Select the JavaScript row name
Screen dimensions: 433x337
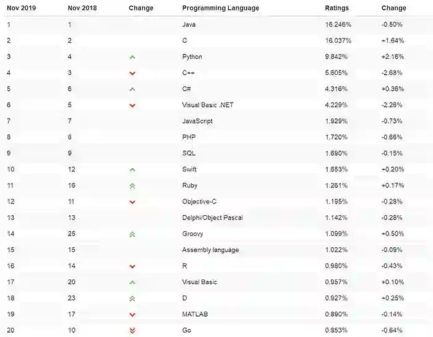tap(197, 121)
